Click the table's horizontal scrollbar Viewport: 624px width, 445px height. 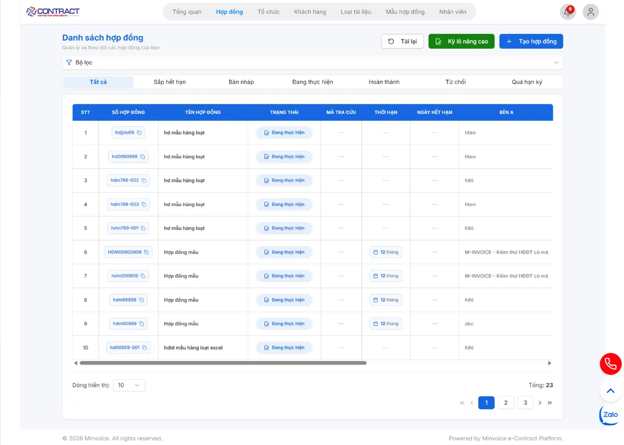pyautogui.click(x=223, y=363)
